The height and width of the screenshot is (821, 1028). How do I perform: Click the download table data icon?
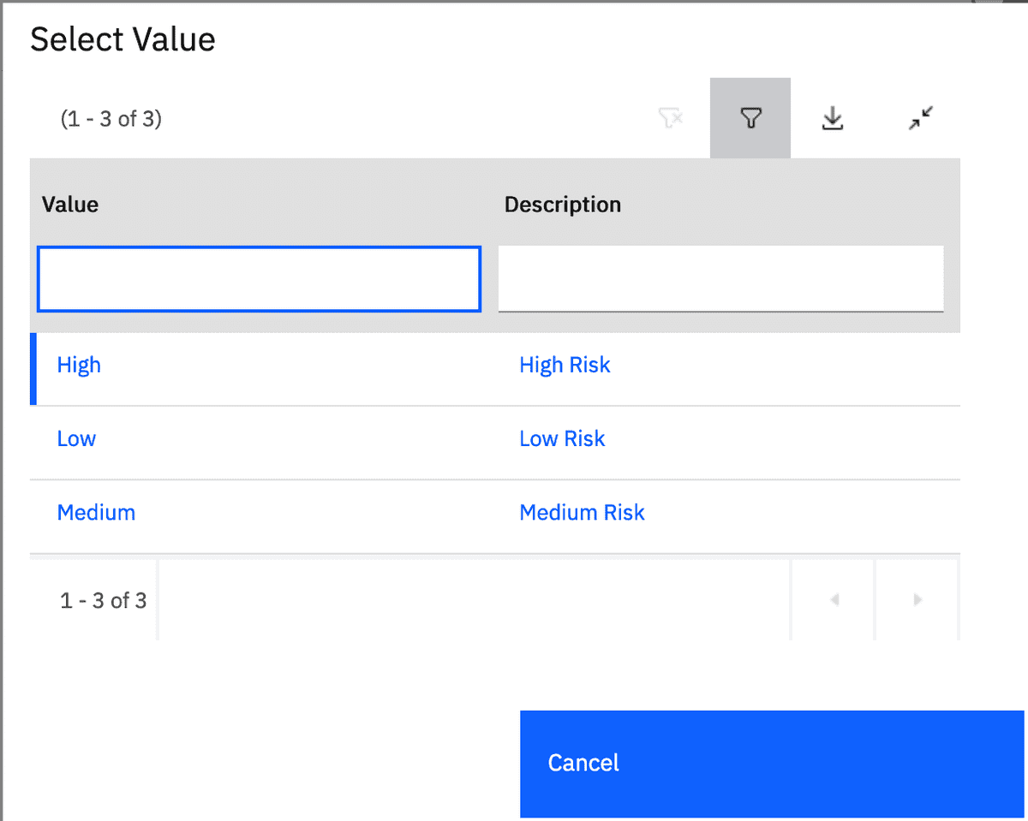[833, 118]
